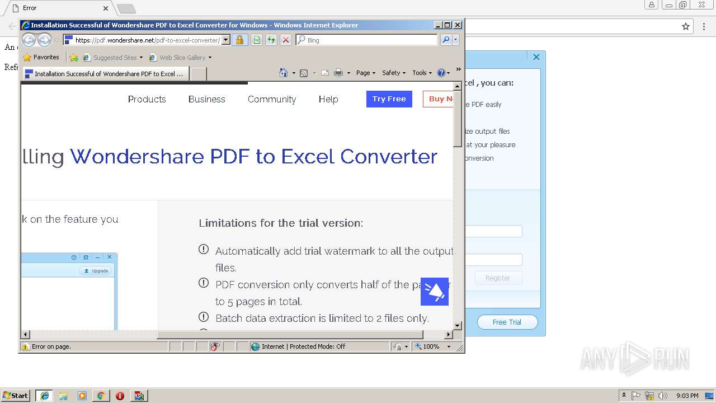
Task: Click the security lock icon
Action: point(239,40)
